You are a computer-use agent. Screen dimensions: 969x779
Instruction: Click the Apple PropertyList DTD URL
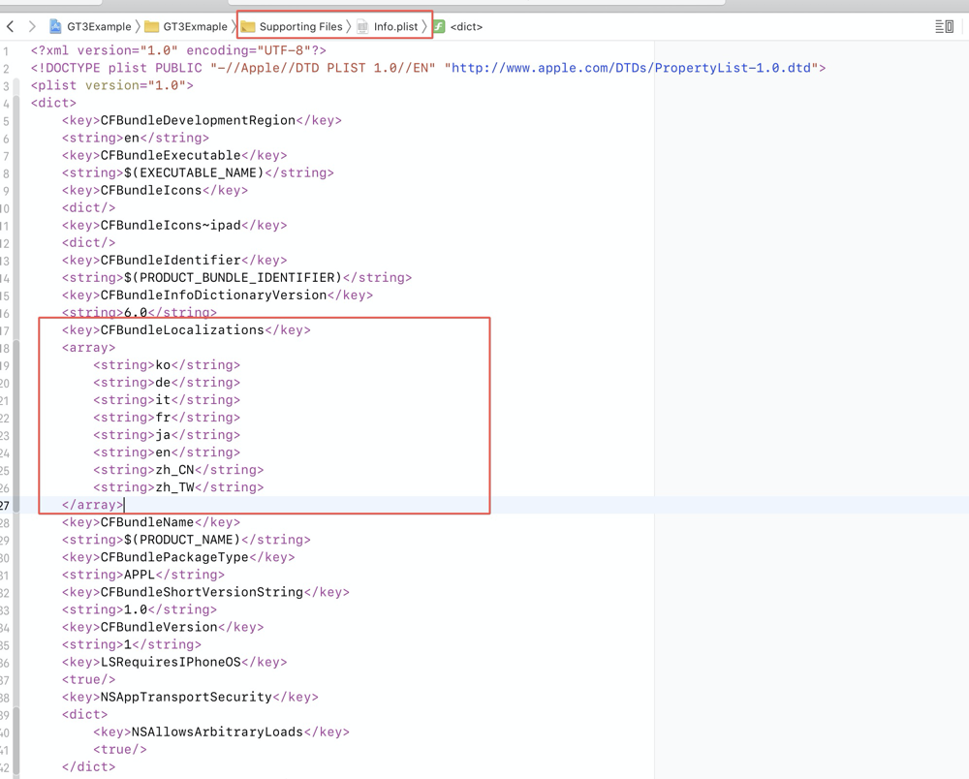635,68
